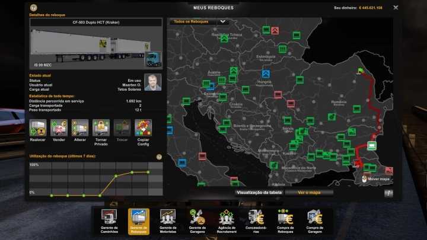Select the Ver o mapa tab
This screenshot has height=240, width=427.
[x=309, y=193]
